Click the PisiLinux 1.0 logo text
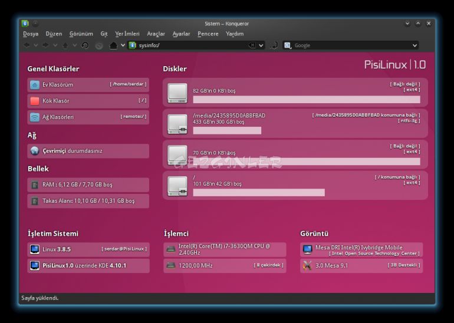Screen dimensions: 454x323 pyautogui.click(x=395, y=65)
